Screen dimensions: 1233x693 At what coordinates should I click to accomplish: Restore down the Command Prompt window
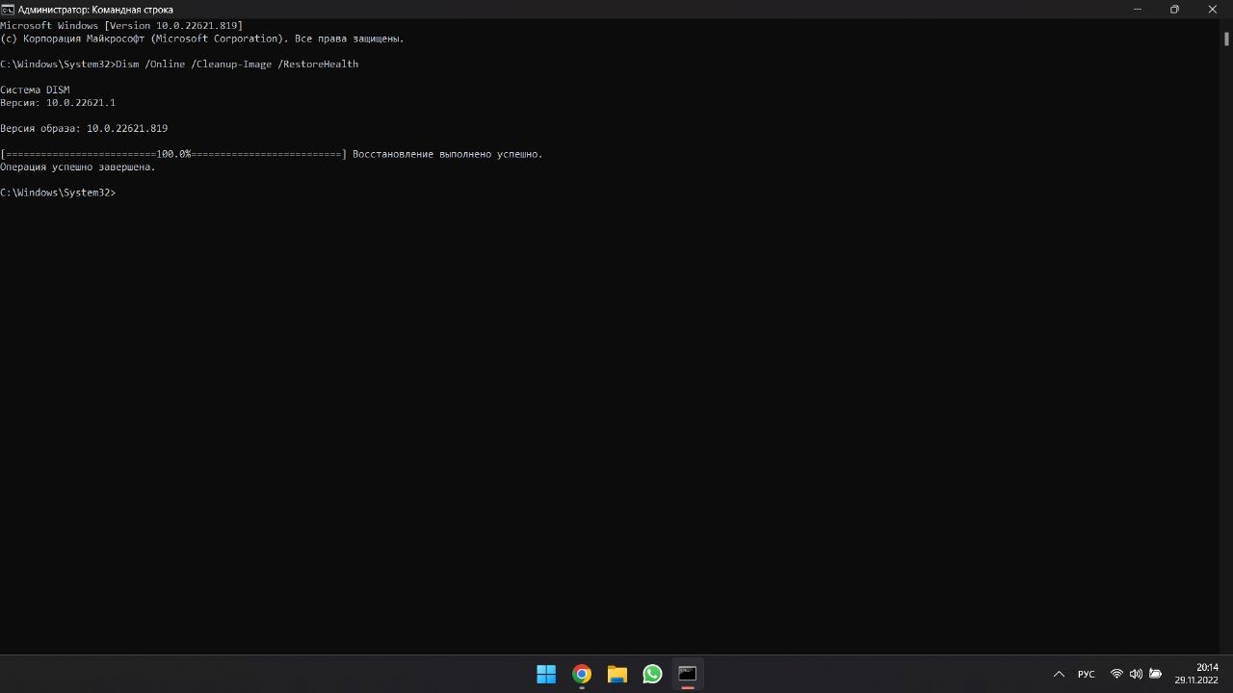coord(1174,10)
